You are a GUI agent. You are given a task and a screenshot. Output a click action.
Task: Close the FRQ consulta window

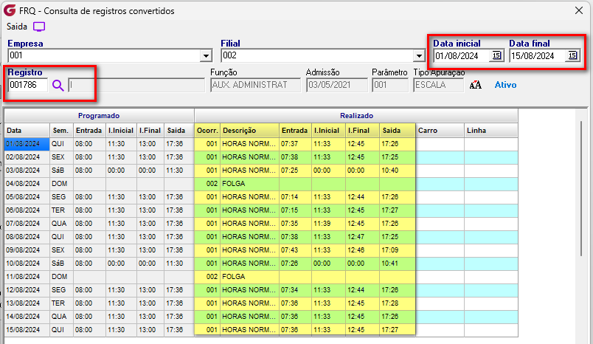pyautogui.click(x=579, y=10)
